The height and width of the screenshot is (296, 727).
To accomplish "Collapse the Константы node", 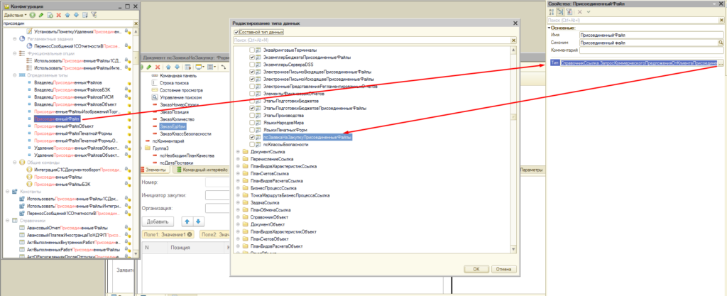I will coord(8,192).
